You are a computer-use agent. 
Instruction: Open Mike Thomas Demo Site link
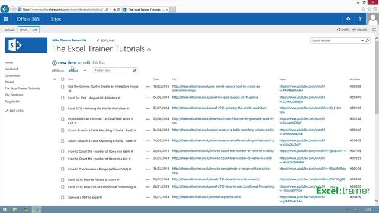click(69, 40)
